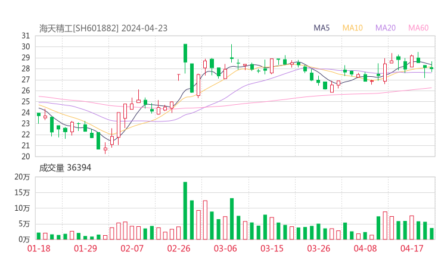Click the 30 price axis label
This screenshot has width=441, height=262.
click(26, 46)
